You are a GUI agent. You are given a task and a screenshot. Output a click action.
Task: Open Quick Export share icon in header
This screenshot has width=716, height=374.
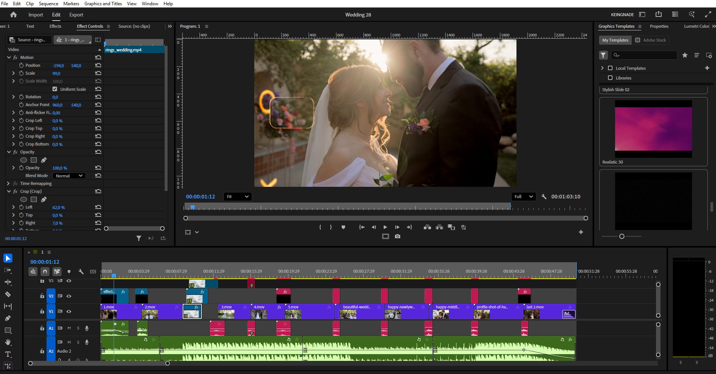(x=659, y=14)
